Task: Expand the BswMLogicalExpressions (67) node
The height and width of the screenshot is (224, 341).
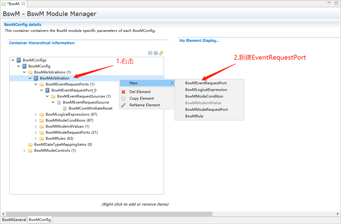Action: (36, 114)
